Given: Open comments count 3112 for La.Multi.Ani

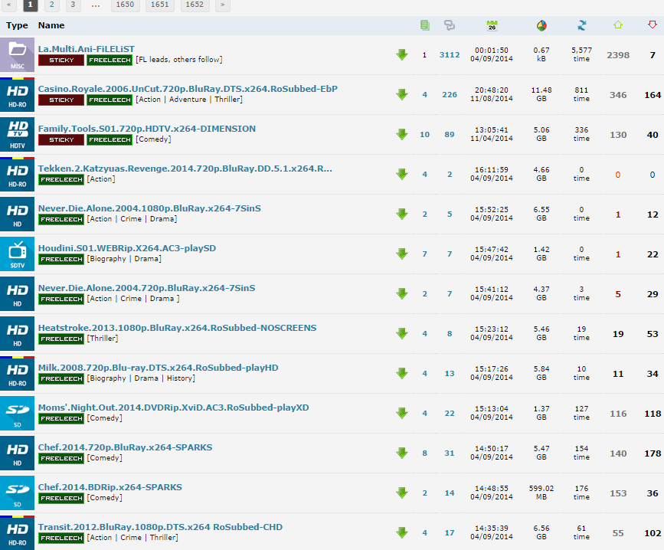Looking at the screenshot, I should point(450,55).
